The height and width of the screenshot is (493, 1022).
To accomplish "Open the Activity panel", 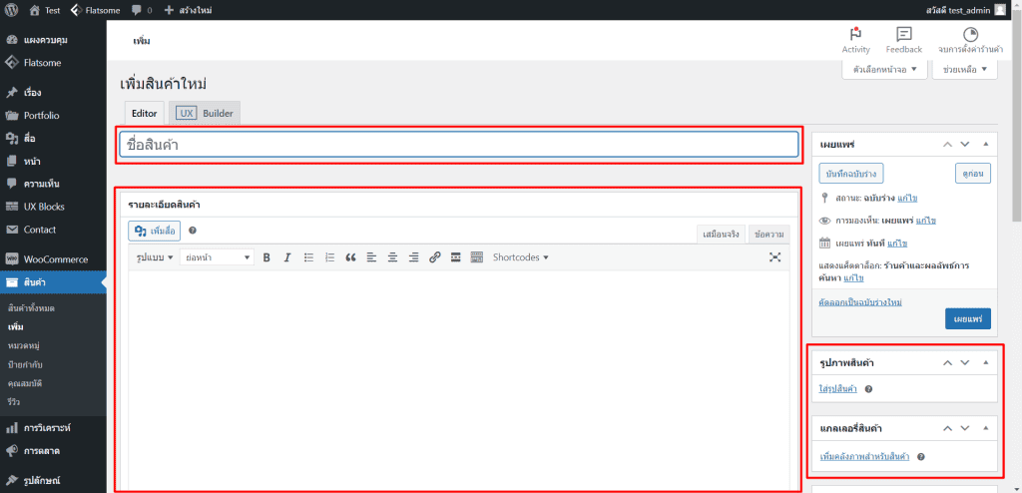I will coord(855,41).
